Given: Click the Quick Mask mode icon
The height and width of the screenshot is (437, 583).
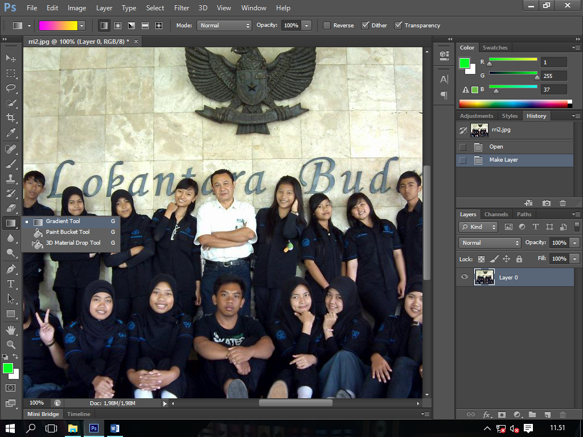Looking at the screenshot, I should coord(11,388).
